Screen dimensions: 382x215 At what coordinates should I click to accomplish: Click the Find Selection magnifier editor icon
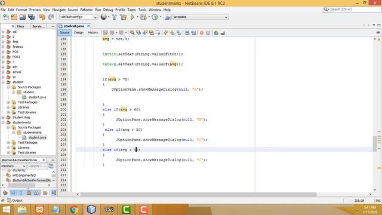click(132, 33)
